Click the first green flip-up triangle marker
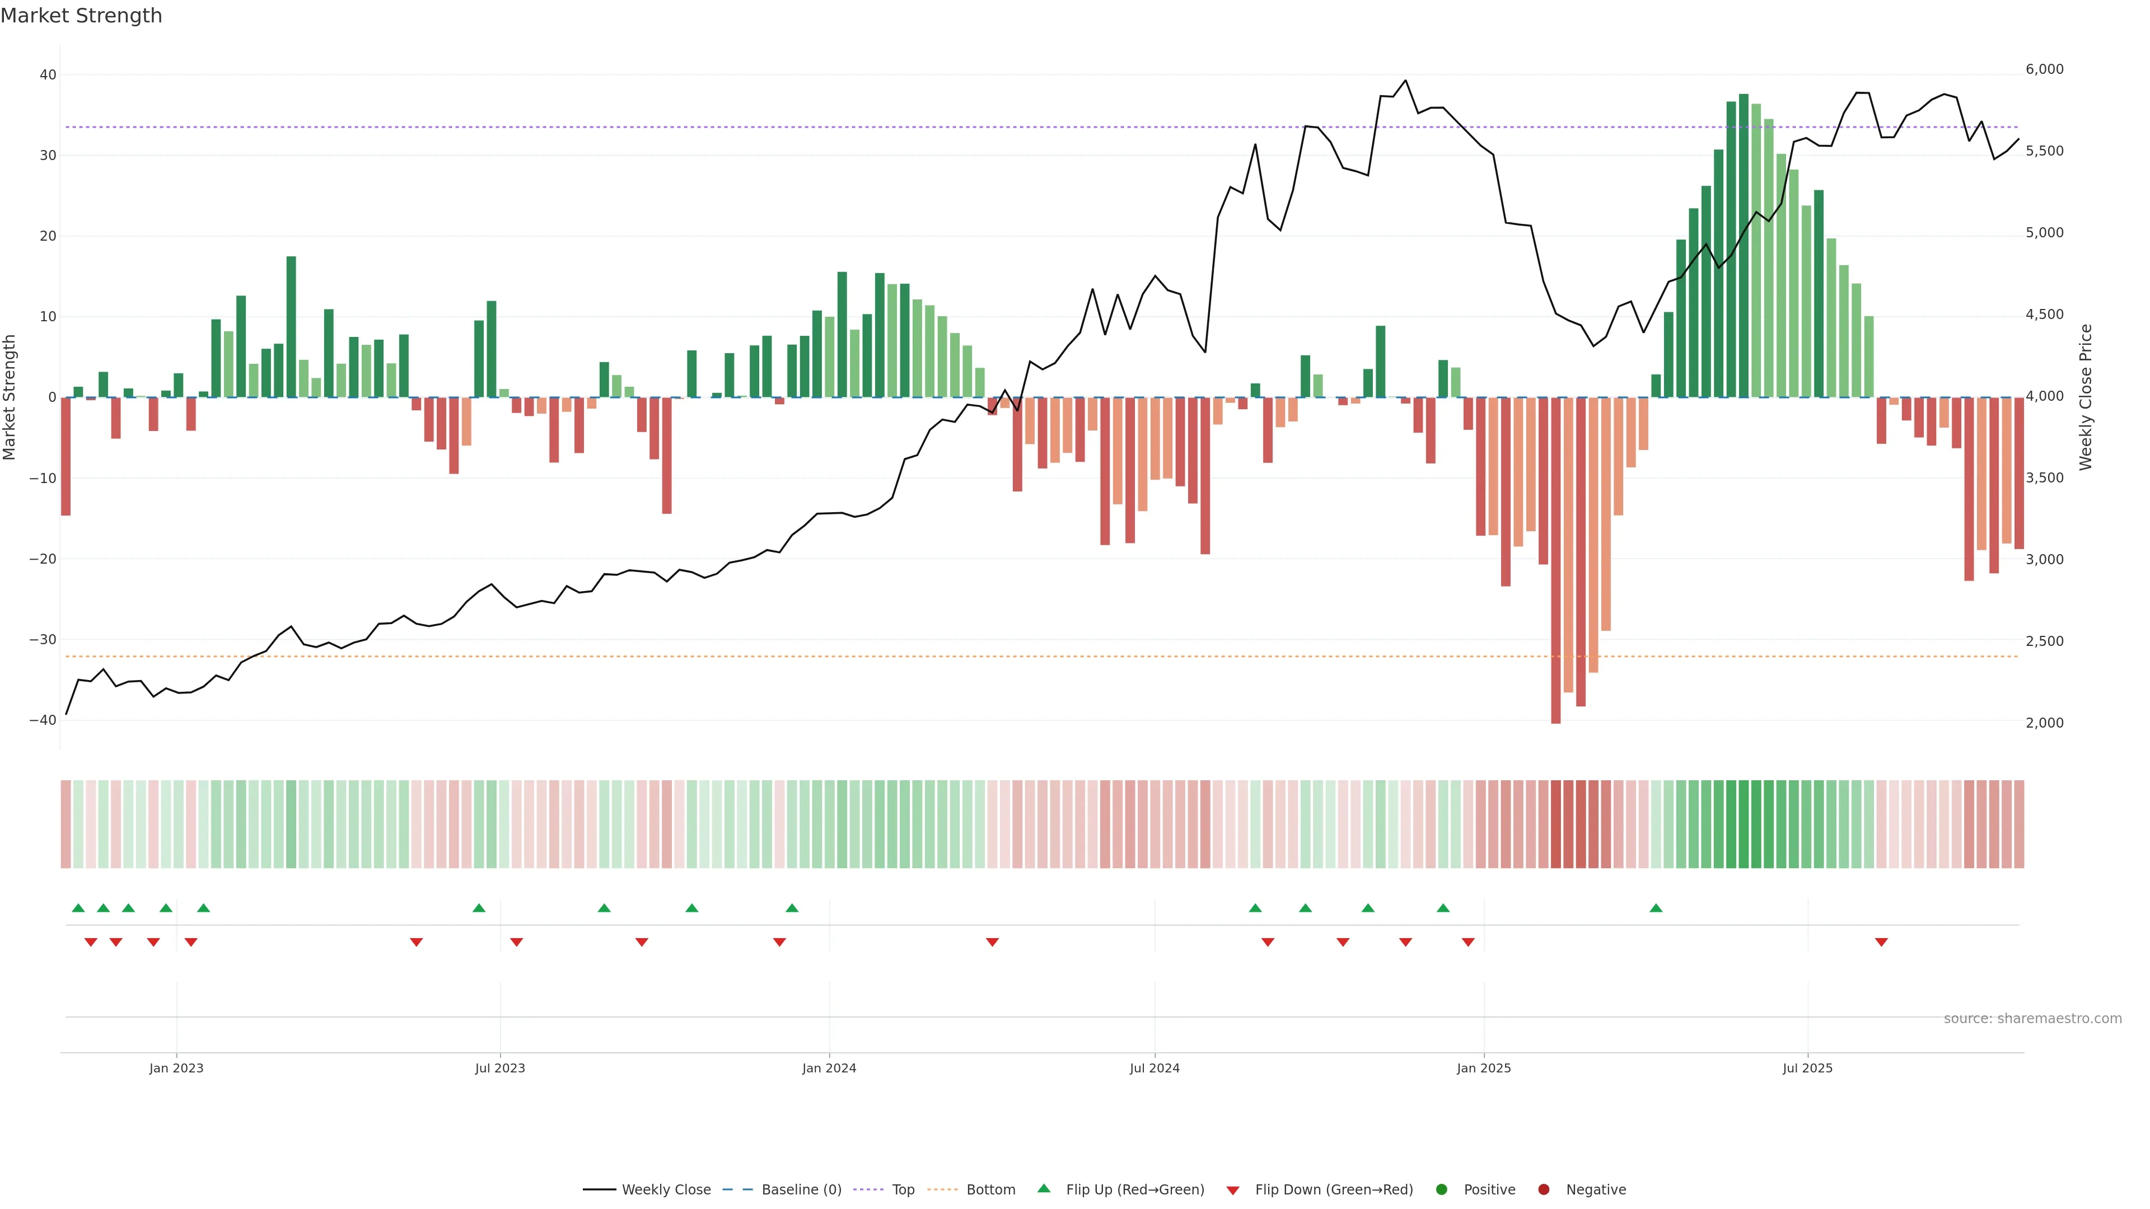Screen dimensions: 2150x1209 [78, 908]
